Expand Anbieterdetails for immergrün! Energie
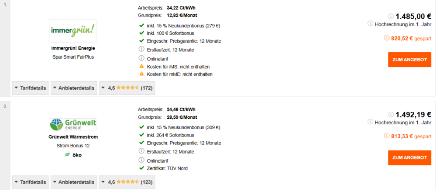Viewport: 447px width, 190px height. (x=74, y=88)
